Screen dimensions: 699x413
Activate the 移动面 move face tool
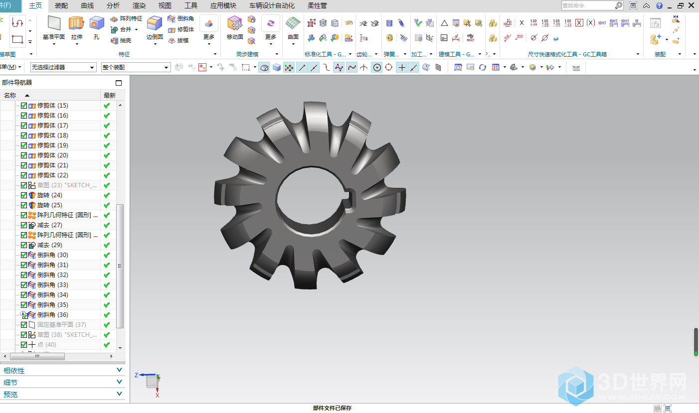[x=235, y=28]
